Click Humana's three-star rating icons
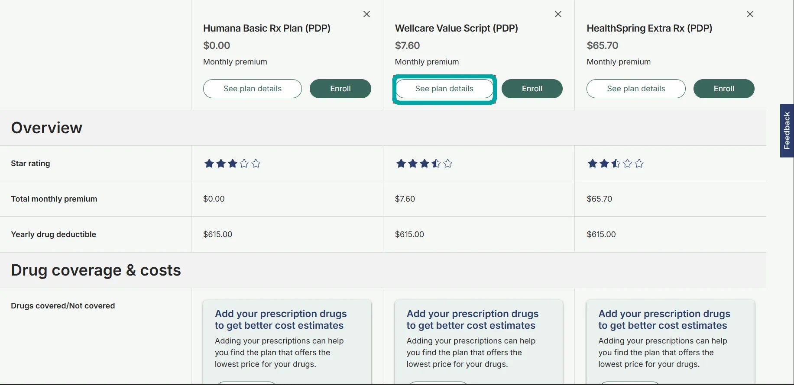Viewport: 794px width, 385px height. coord(232,164)
